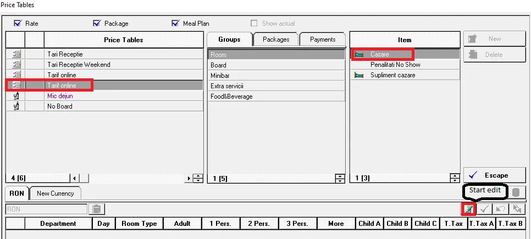531x239 pixels.
Task: Click the Groups list stepper arrows
Action: 340,178
